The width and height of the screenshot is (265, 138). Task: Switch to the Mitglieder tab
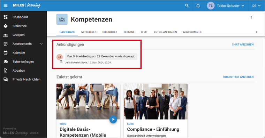click(x=89, y=32)
